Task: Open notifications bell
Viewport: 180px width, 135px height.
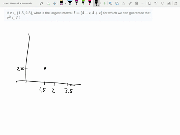Action: (149, 3)
